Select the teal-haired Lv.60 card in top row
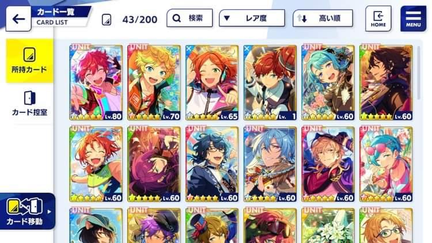The image size is (432, 243). click(x=328, y=83)
